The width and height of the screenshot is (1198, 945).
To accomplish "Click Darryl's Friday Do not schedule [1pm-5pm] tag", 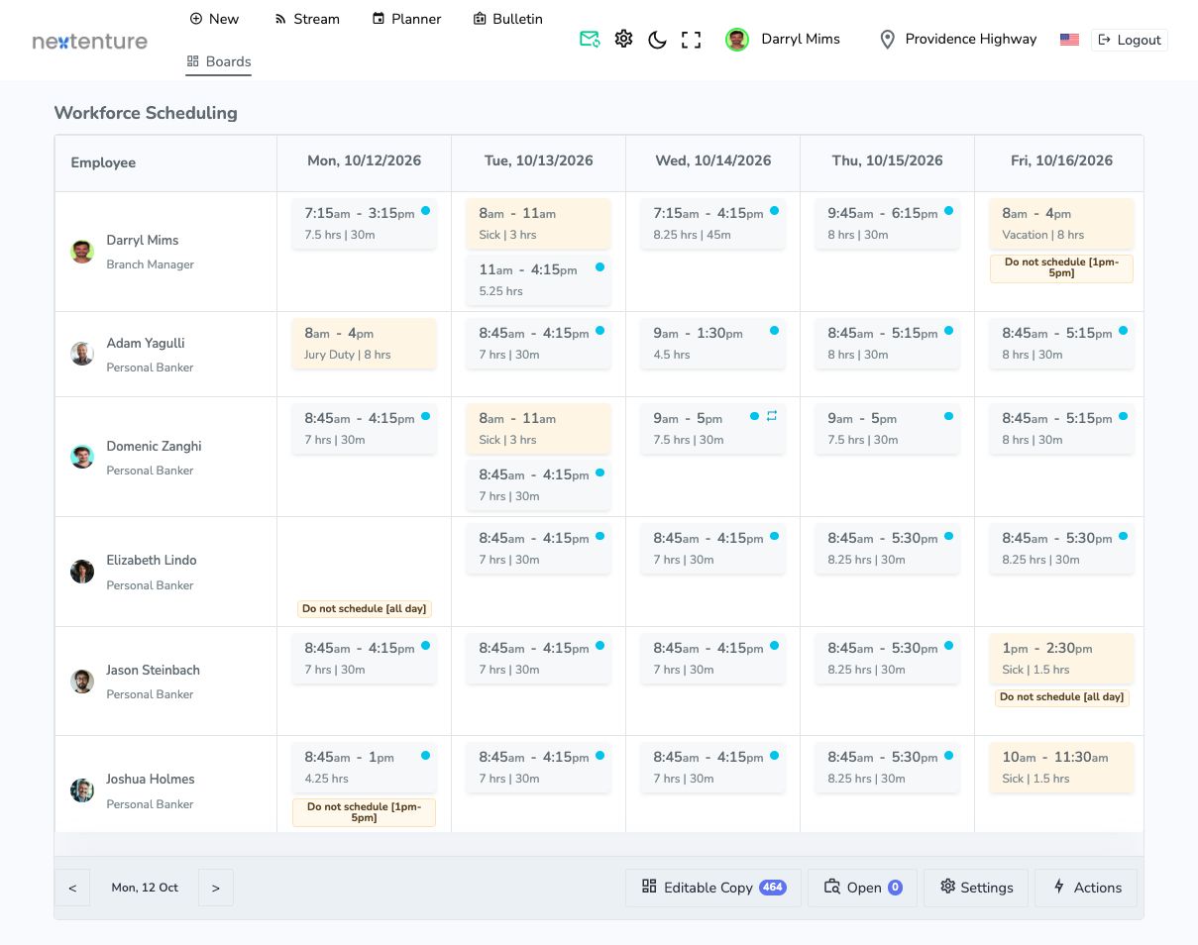I will point(1061,267).
